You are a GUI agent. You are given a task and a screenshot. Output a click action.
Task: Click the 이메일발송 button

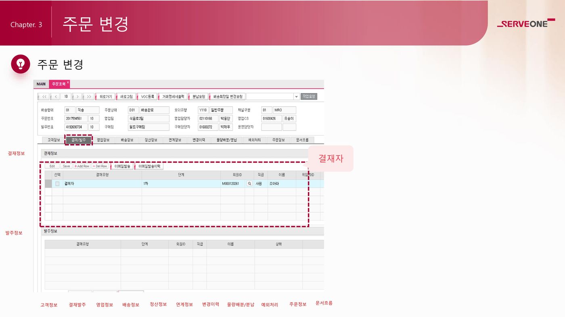click(122, 166)
